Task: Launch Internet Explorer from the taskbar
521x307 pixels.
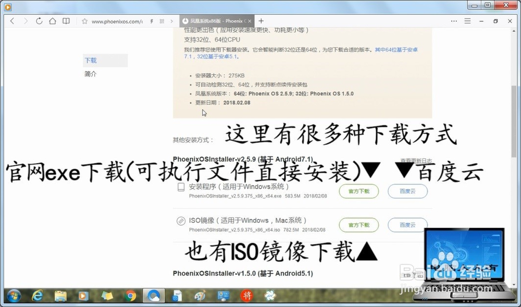Action: (37, 296)
